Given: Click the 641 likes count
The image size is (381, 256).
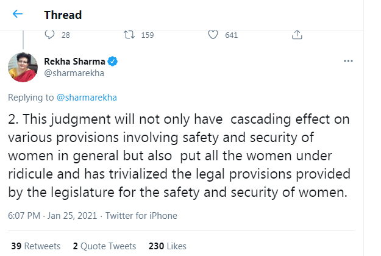Looking at the screenshot, I should tap(231, 35).
